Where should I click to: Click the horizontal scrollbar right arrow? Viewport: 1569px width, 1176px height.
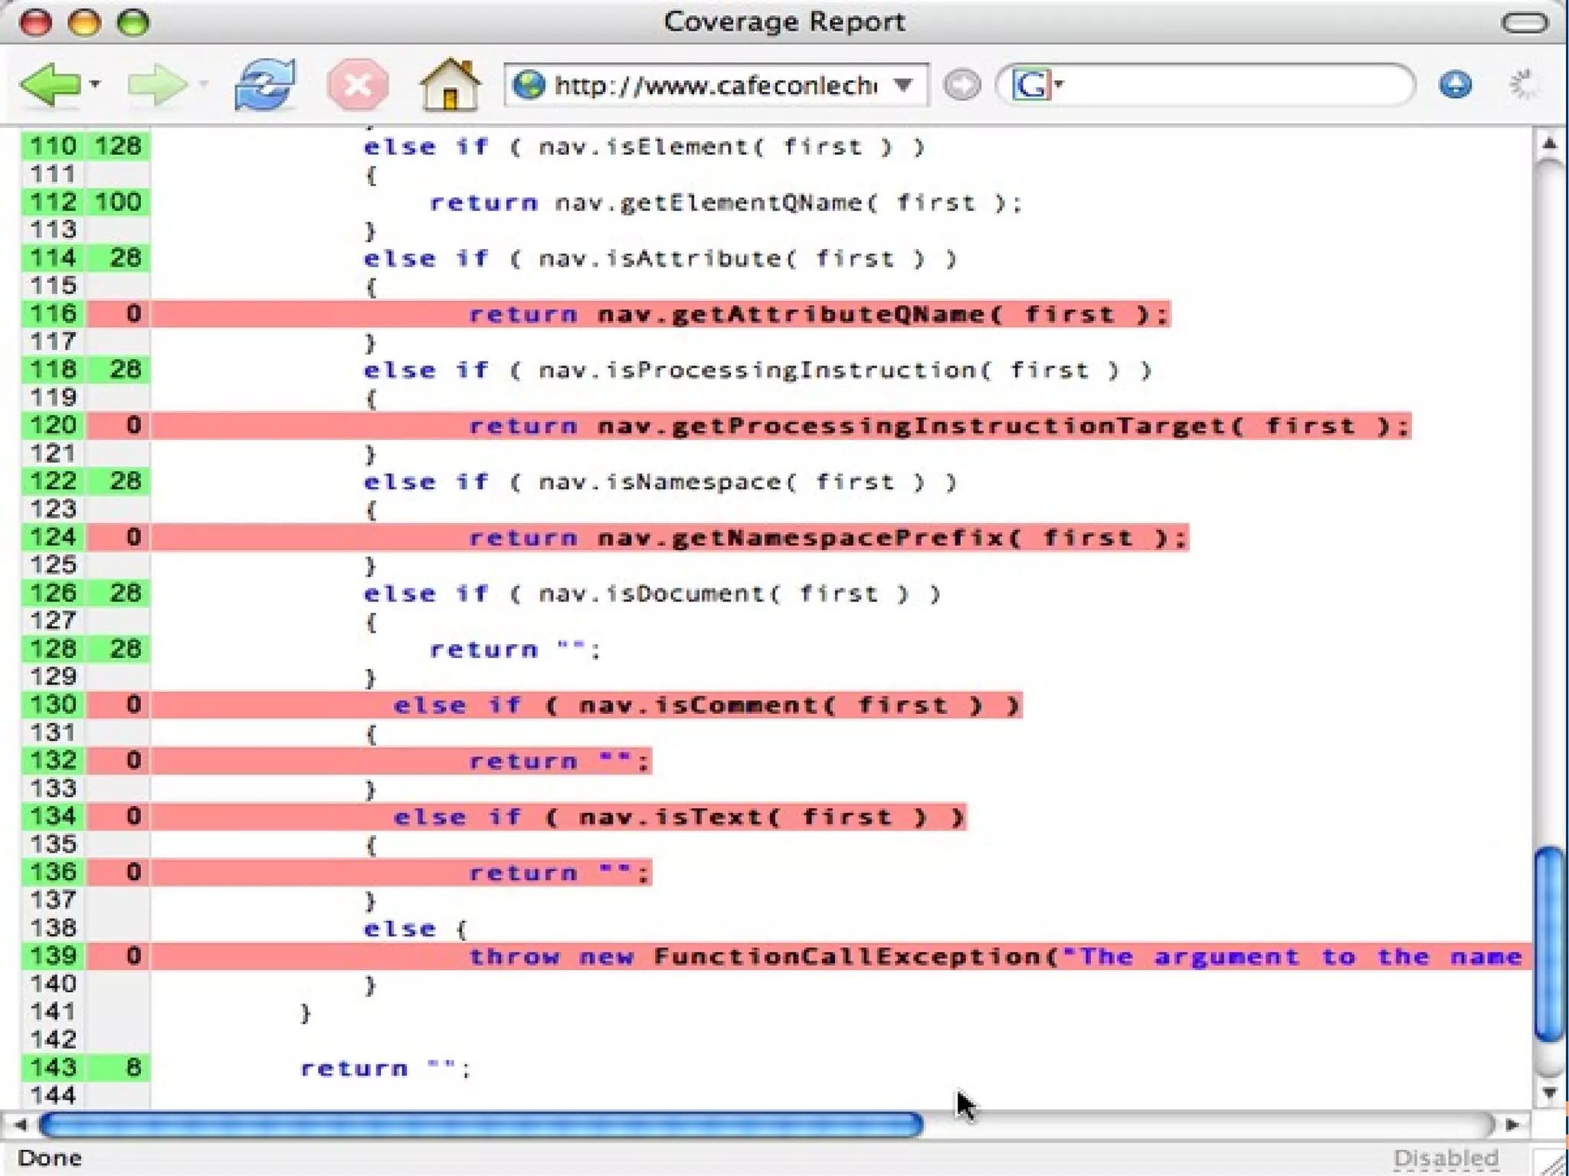coord(1512,1125)
